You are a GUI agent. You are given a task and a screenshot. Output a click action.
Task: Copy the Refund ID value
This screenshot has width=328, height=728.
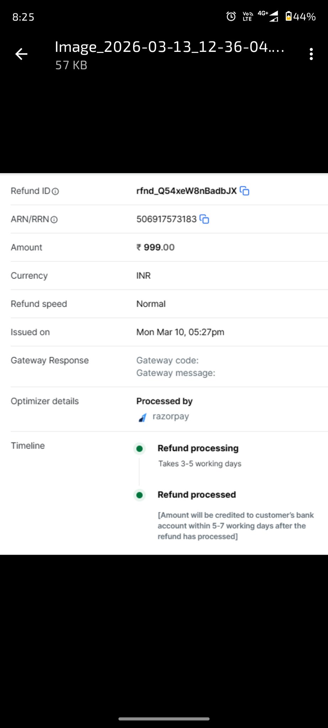[245, 191]
